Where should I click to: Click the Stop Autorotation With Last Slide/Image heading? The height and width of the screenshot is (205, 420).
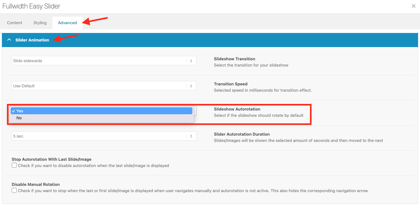[x=51, y=159]
